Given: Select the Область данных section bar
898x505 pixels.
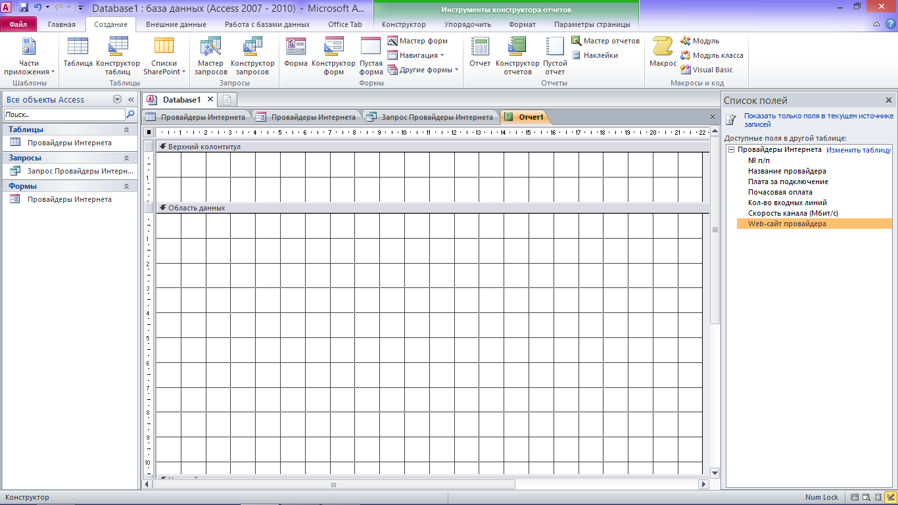Looking at the screenshot, I should [433, 208].
